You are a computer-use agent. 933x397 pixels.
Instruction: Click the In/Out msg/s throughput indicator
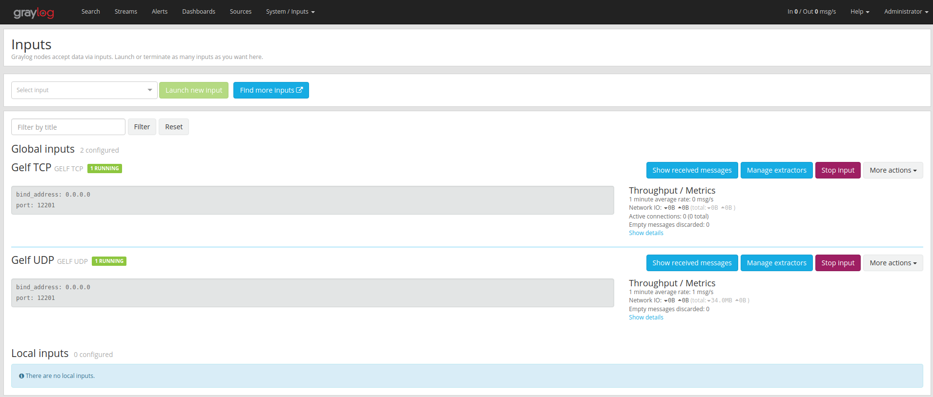coord(811,12)
